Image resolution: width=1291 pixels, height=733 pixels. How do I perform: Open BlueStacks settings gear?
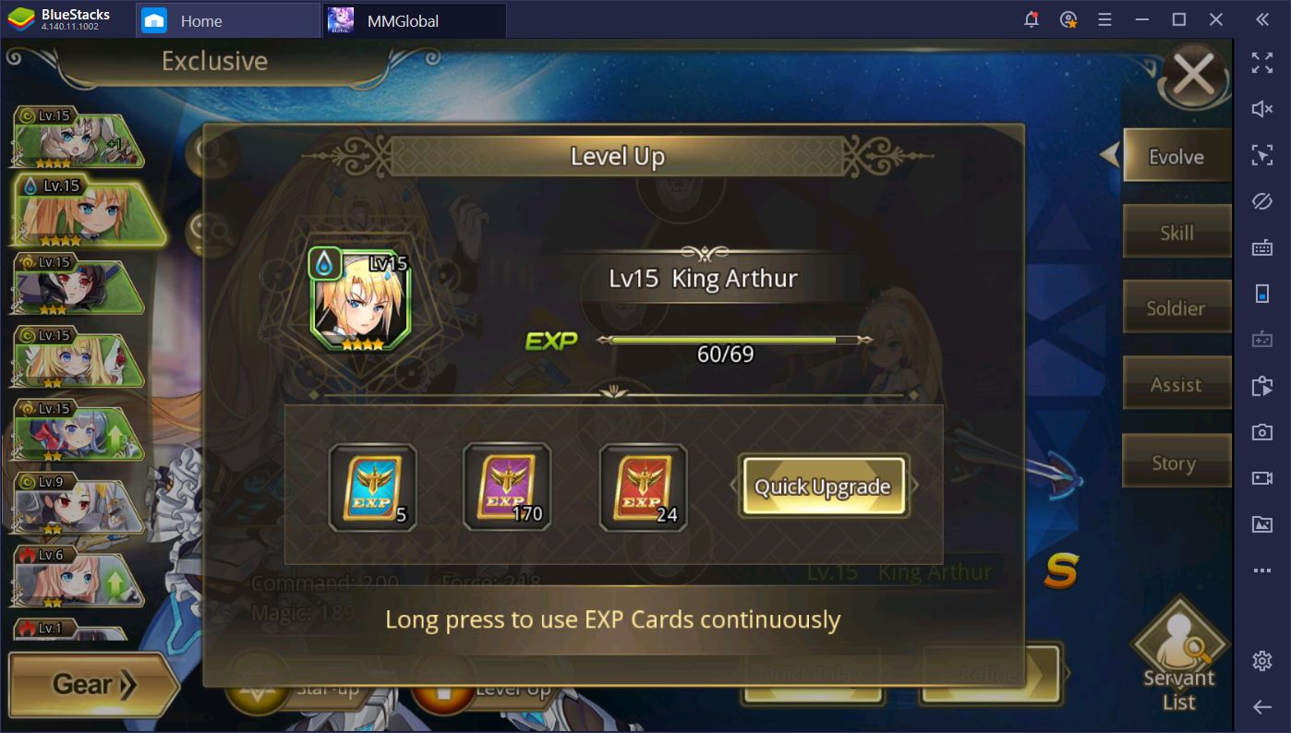[x=1261, y=661]
